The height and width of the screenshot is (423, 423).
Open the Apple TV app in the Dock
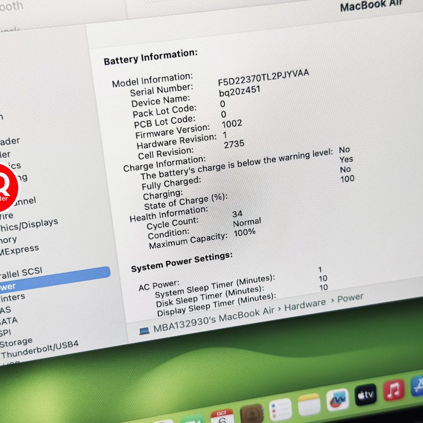pos(366,395)
